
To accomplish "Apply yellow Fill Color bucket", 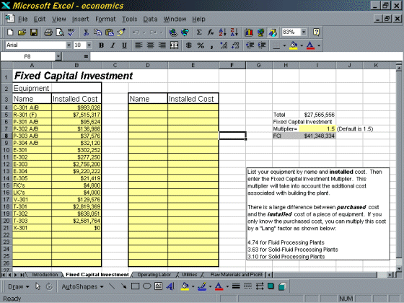I will [x=294, y=45].
